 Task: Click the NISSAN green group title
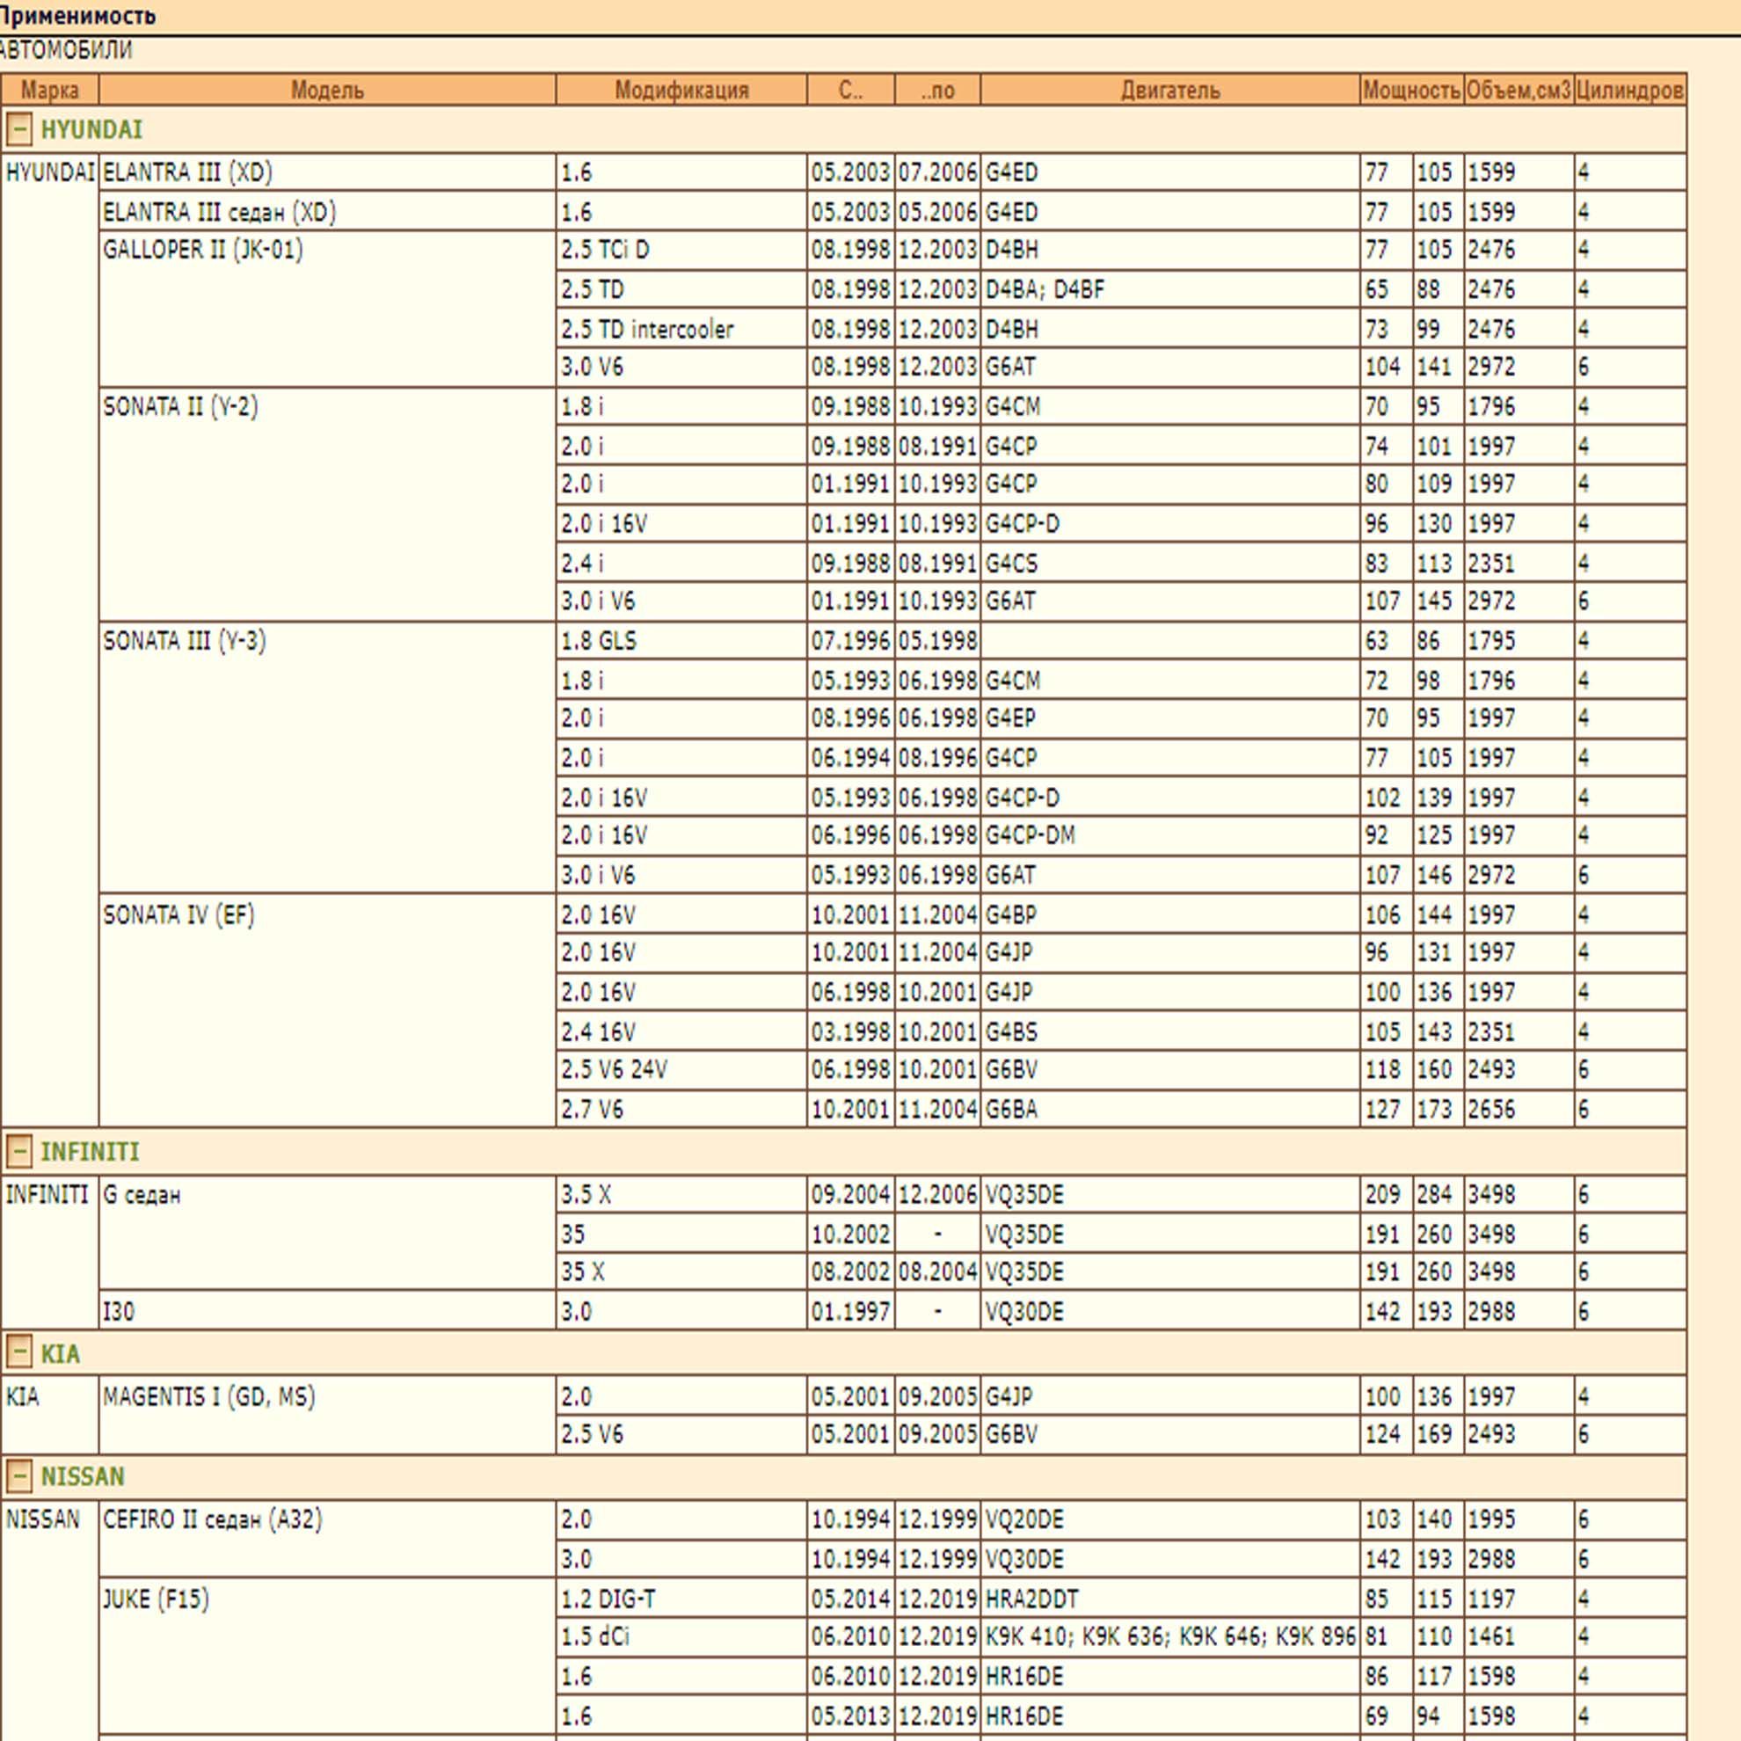pos(83,1476)
